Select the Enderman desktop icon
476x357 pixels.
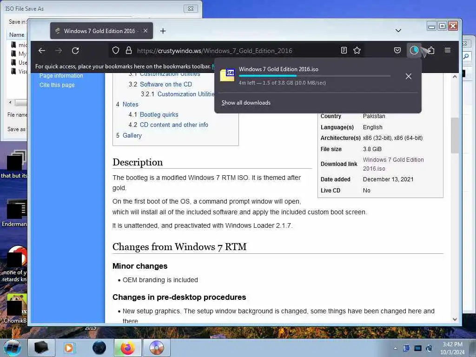[14, 214]
